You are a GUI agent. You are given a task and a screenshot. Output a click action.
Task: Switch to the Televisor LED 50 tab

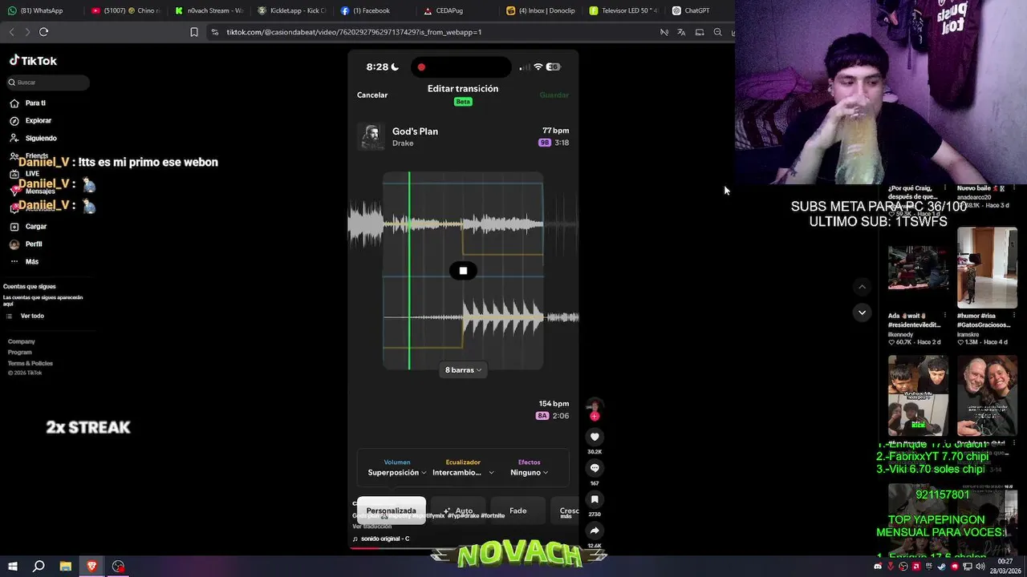pos(623,10)
